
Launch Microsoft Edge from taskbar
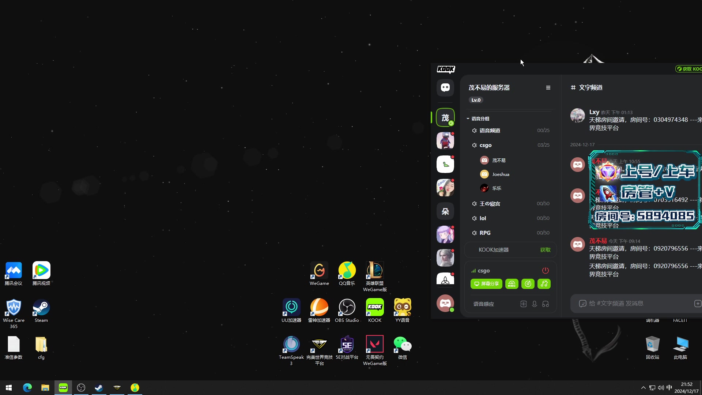coord(27,388)
